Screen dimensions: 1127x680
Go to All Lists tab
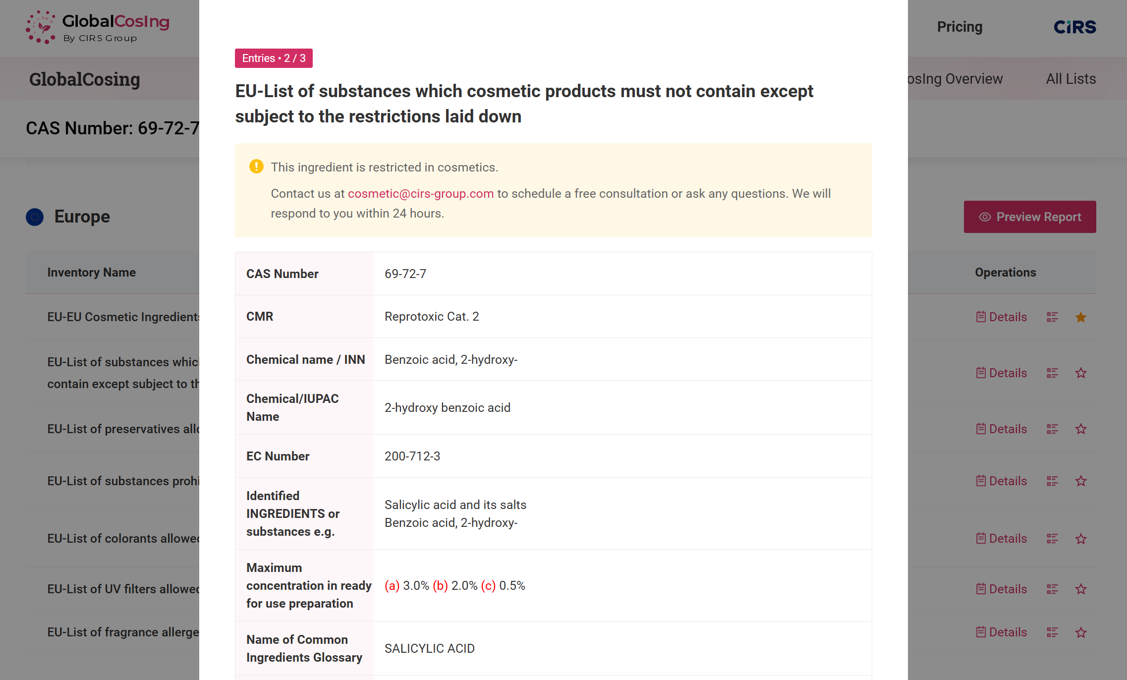1071,79
